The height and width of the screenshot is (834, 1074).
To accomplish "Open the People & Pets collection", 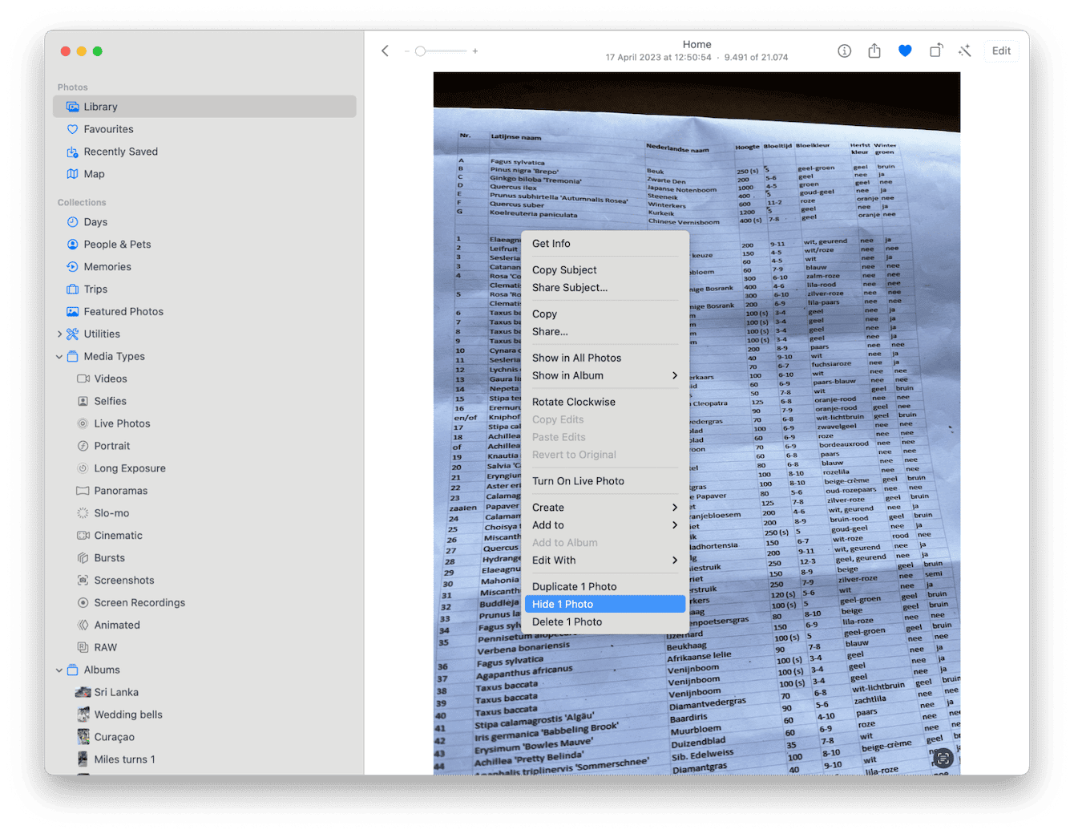I will pos(117,244).
